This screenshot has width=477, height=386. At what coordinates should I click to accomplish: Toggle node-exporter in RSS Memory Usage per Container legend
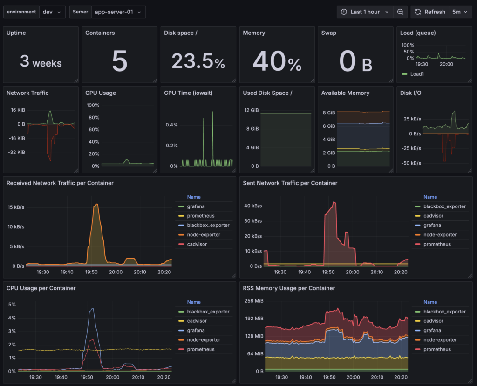tap(441, 339)
